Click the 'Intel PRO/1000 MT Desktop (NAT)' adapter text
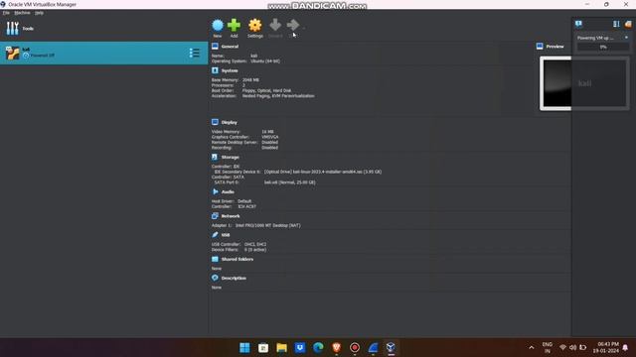The image size is (636, 357). coord(268,225)
